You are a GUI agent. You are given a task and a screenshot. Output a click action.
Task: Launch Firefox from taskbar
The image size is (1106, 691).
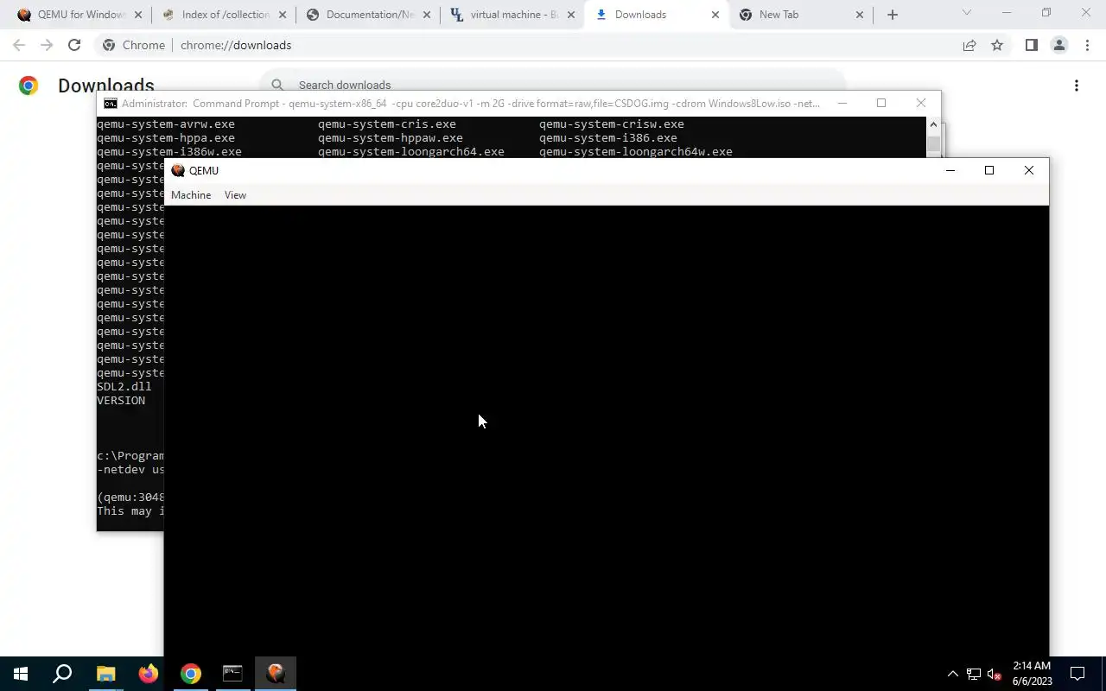coord(148,674)
